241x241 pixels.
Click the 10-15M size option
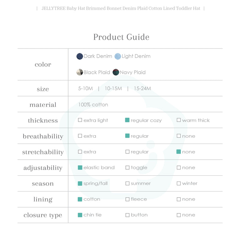pos(113,89)
